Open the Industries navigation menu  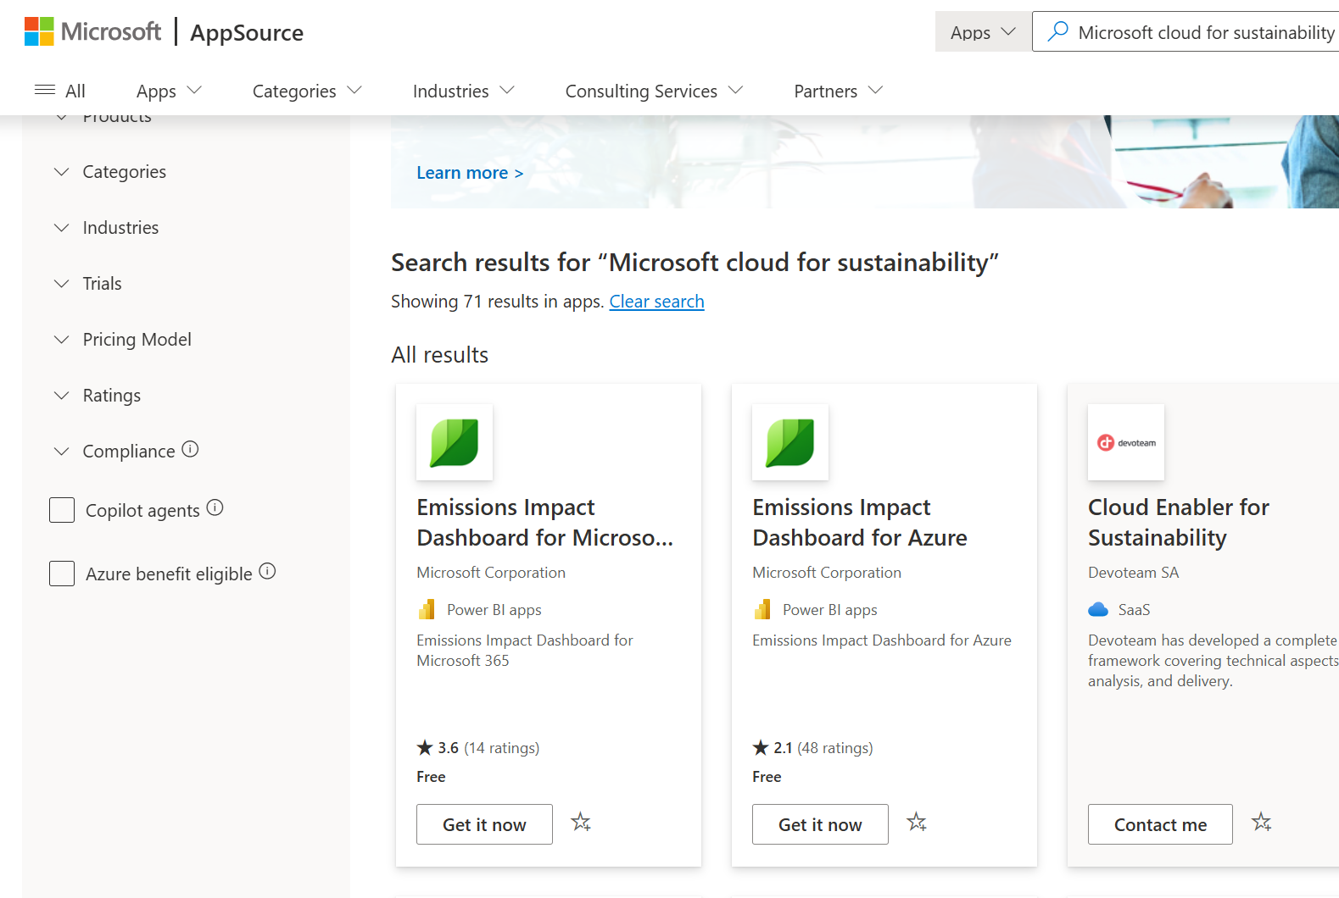click(x=463, y=91)
